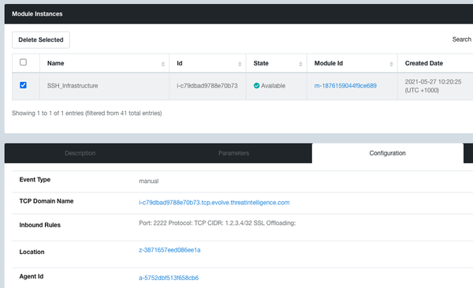Click the Location label

[x=32, y=252]
